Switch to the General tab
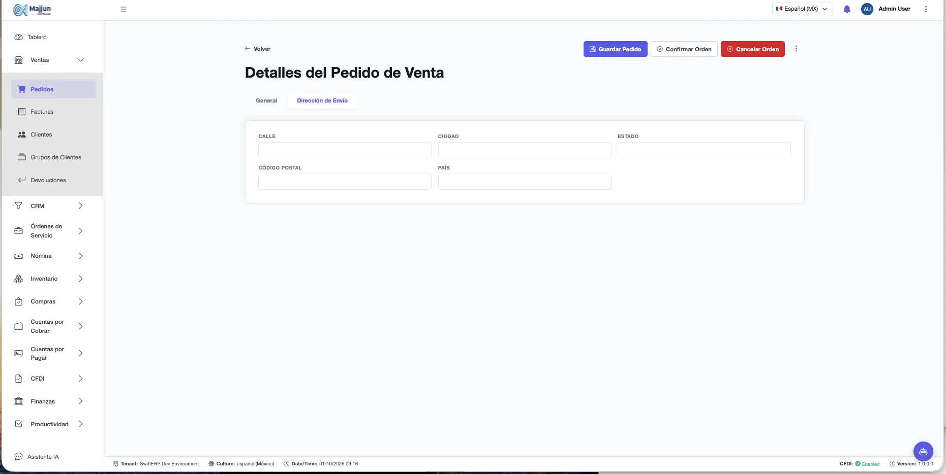 [266, 100]
